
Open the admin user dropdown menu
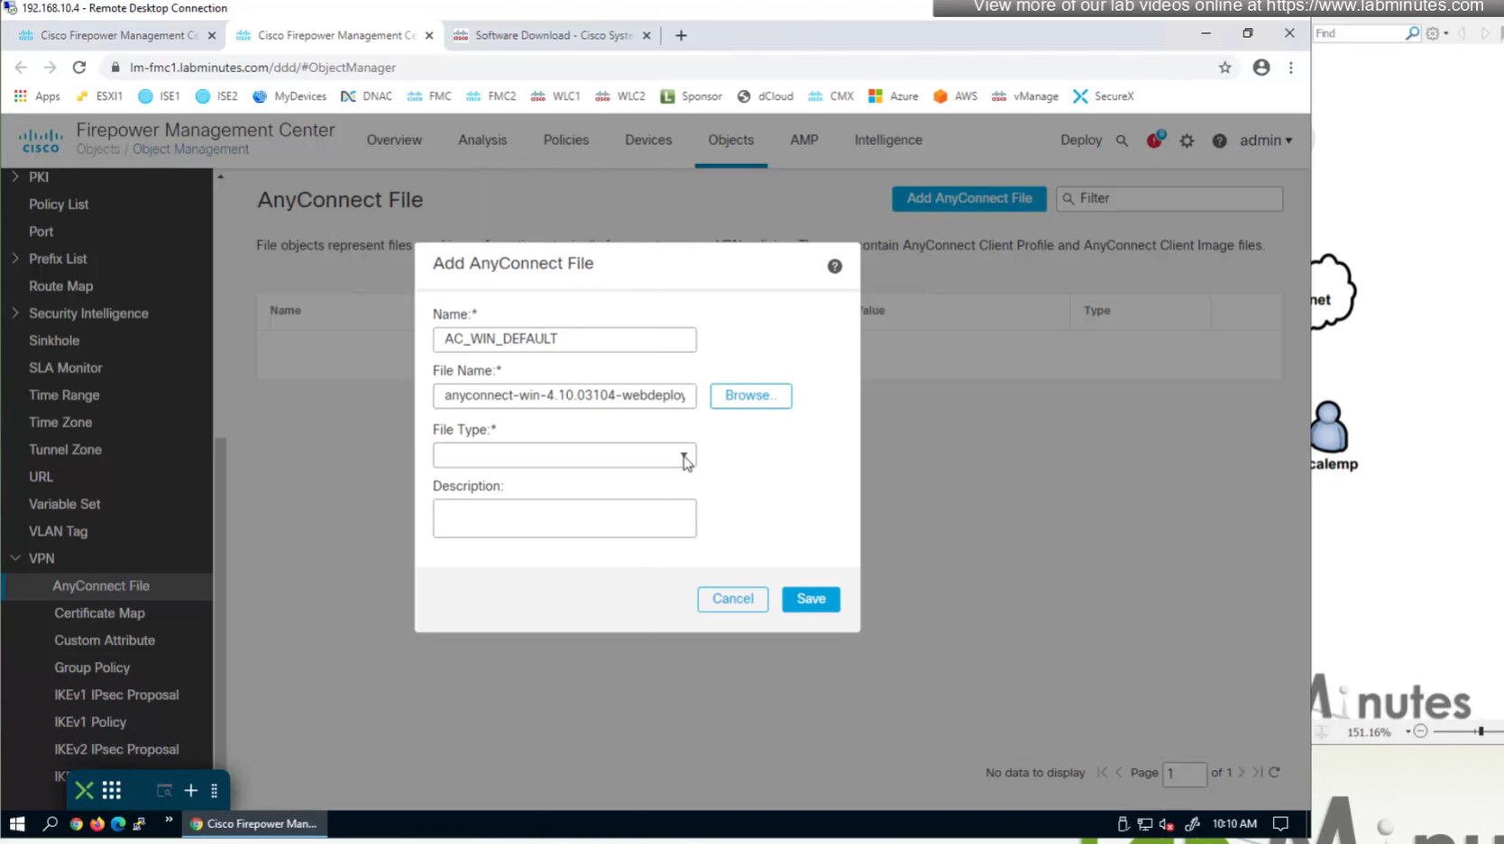[x=1265, y=141]
